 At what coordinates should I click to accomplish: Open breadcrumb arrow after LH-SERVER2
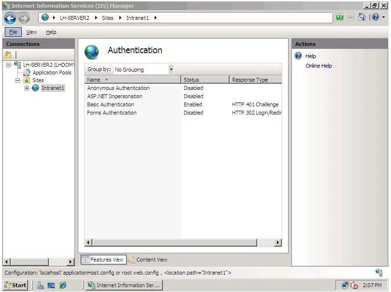pos(96,18)
